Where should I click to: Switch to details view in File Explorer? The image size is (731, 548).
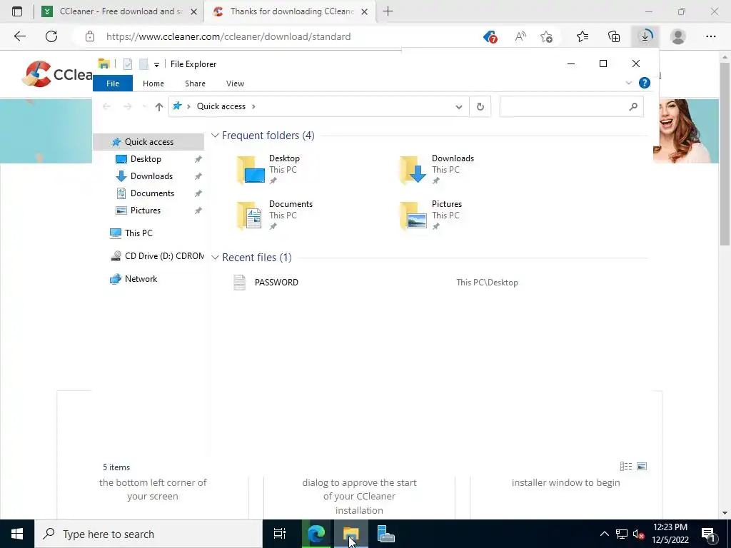tap(625, 467)
